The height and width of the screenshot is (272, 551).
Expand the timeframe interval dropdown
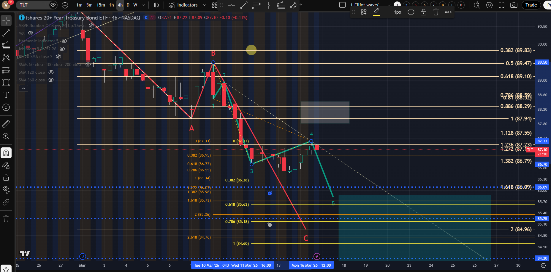(143, 5)
